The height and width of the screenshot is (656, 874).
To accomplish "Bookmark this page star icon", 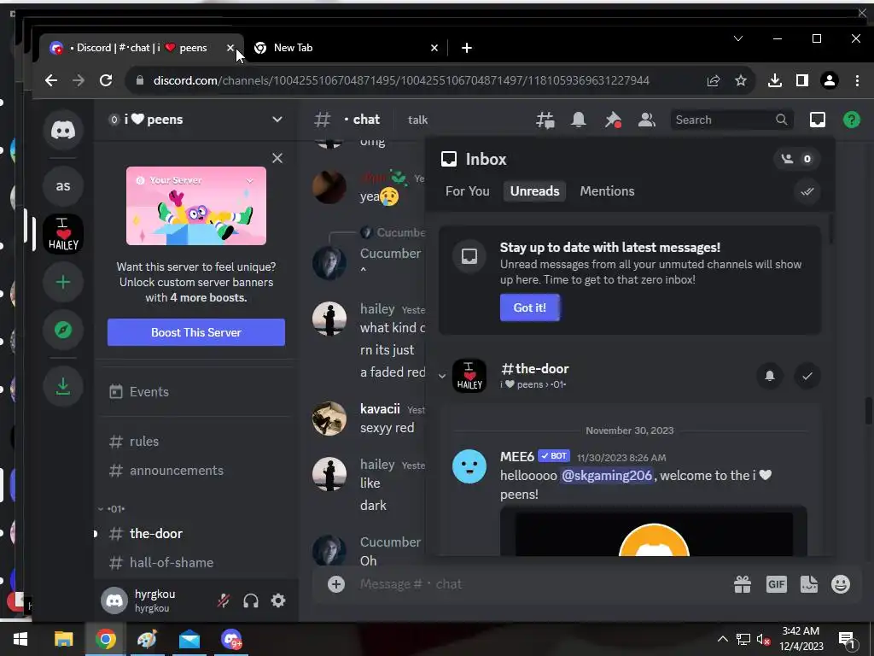I will coord(741,80).
